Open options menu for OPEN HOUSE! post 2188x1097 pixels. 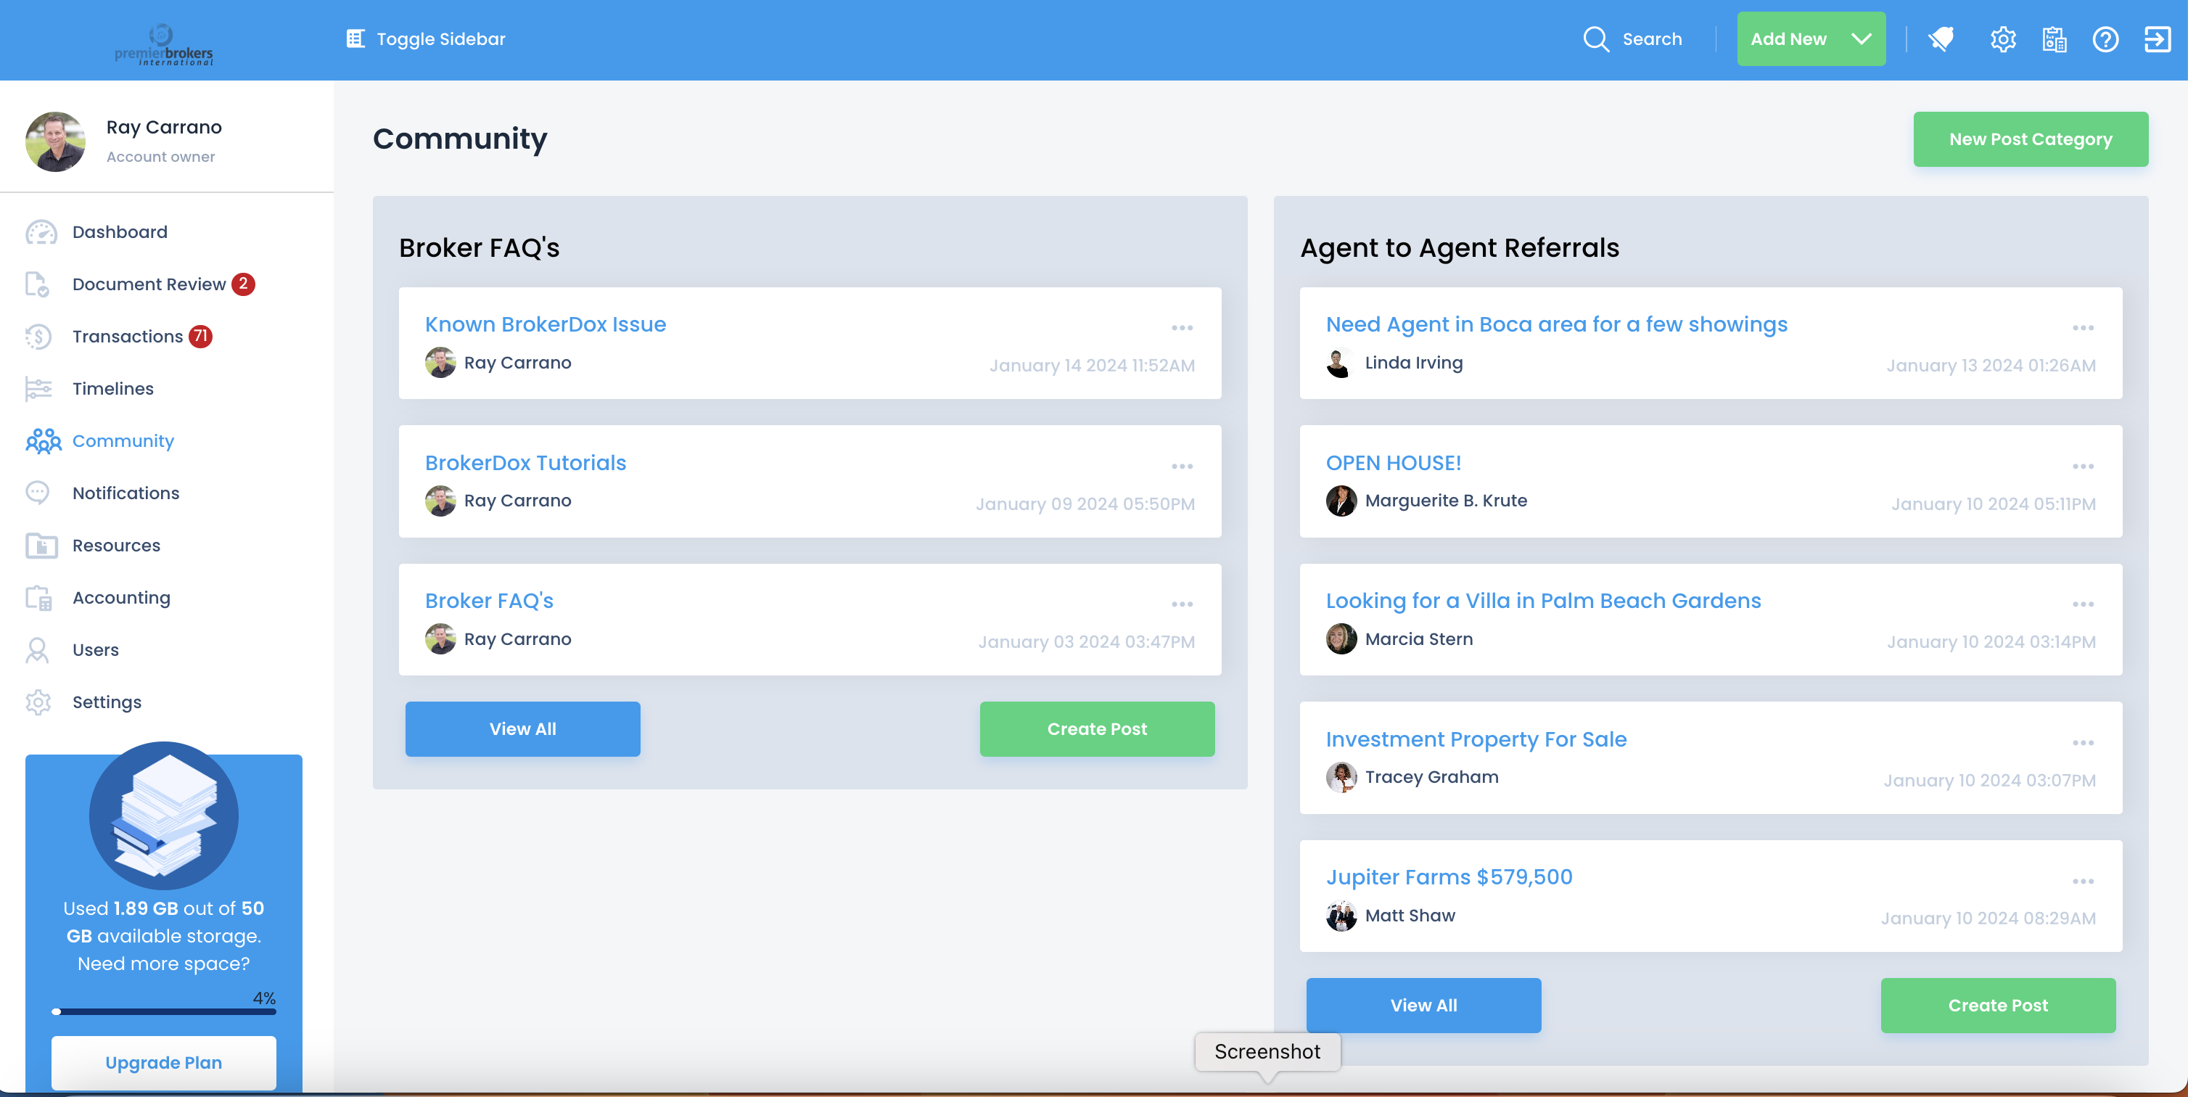pos(2083,467)
